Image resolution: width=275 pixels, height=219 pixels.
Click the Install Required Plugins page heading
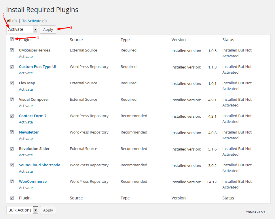(x=42, y=10)
